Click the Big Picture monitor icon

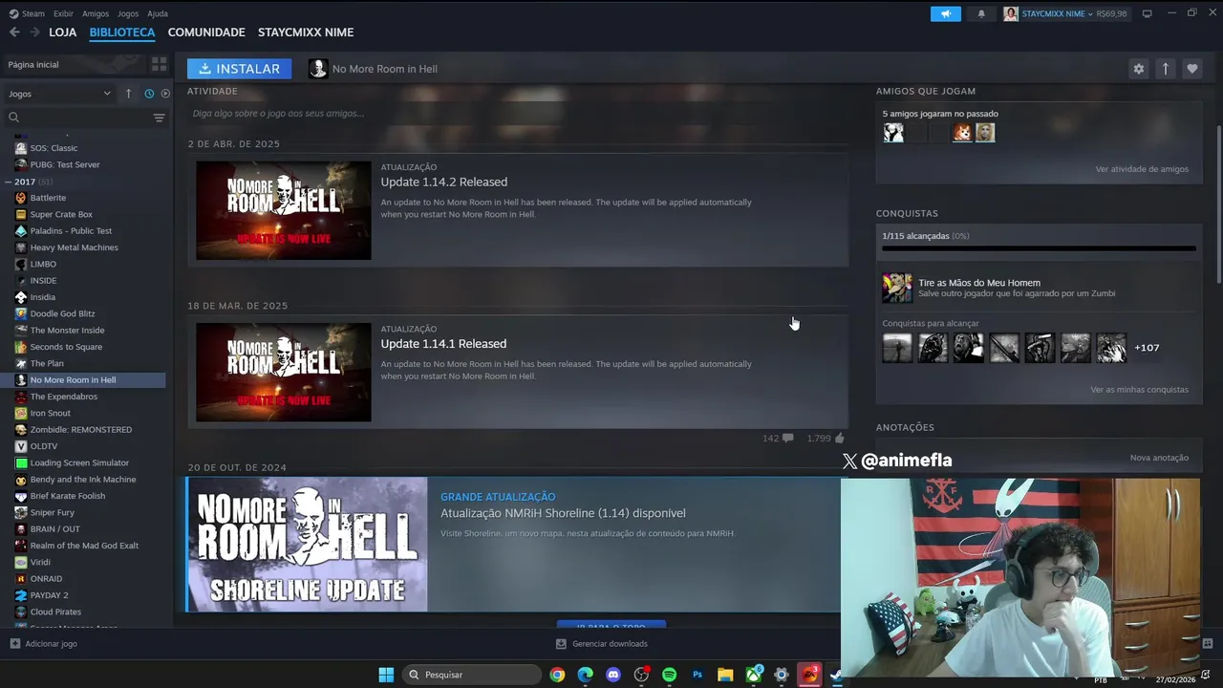tap(1147, 13)
